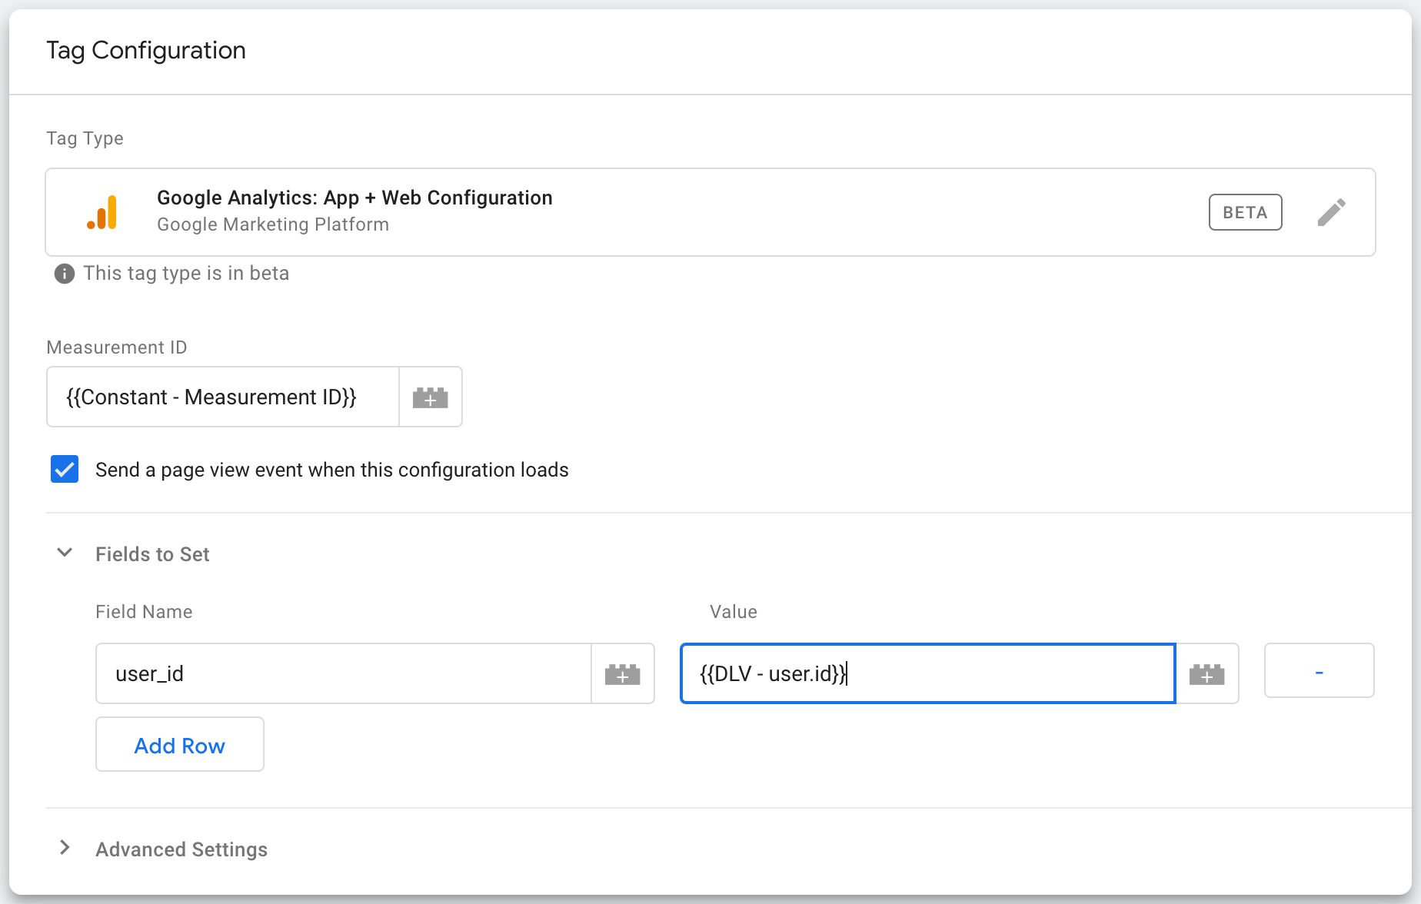Click the BETA badge on tag type
This screenshot has width=1421, height=904.
1245,212
